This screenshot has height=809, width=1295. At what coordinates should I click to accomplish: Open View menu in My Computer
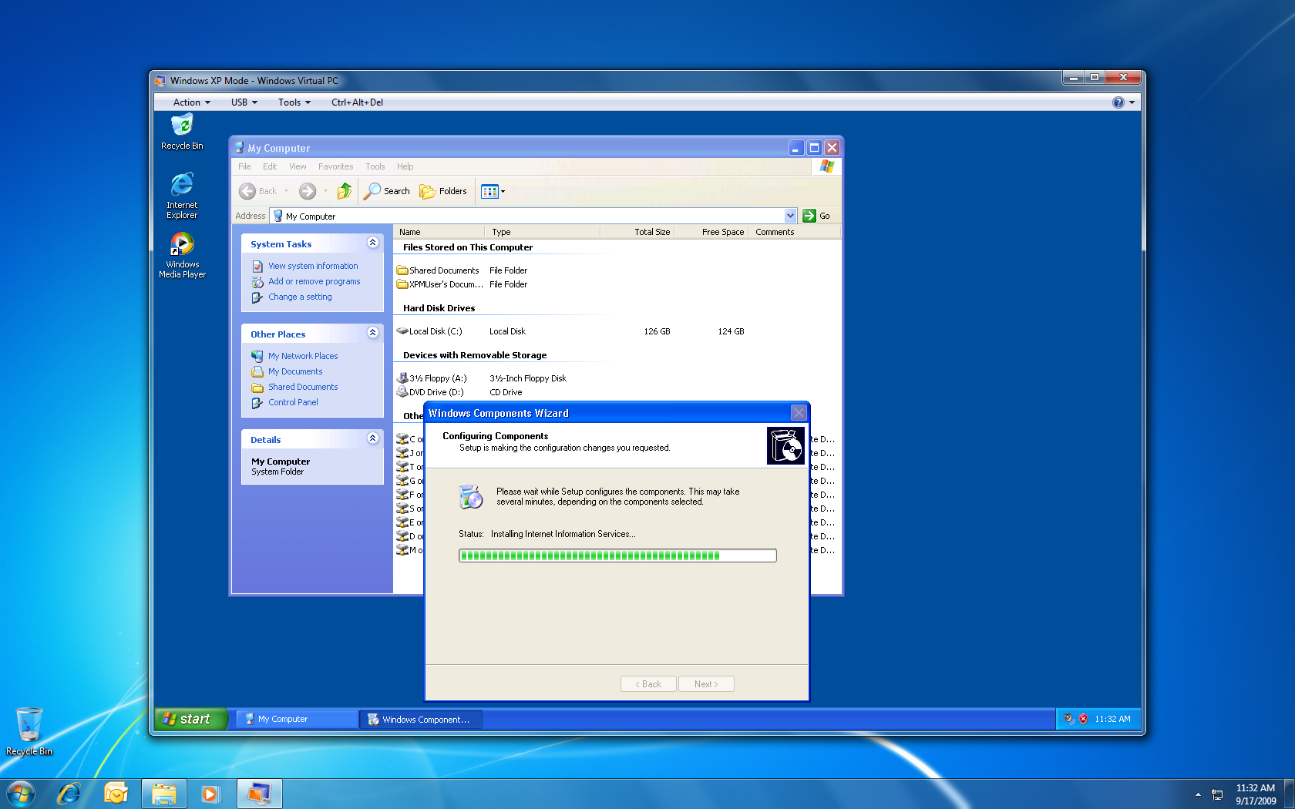pos(298,166)
